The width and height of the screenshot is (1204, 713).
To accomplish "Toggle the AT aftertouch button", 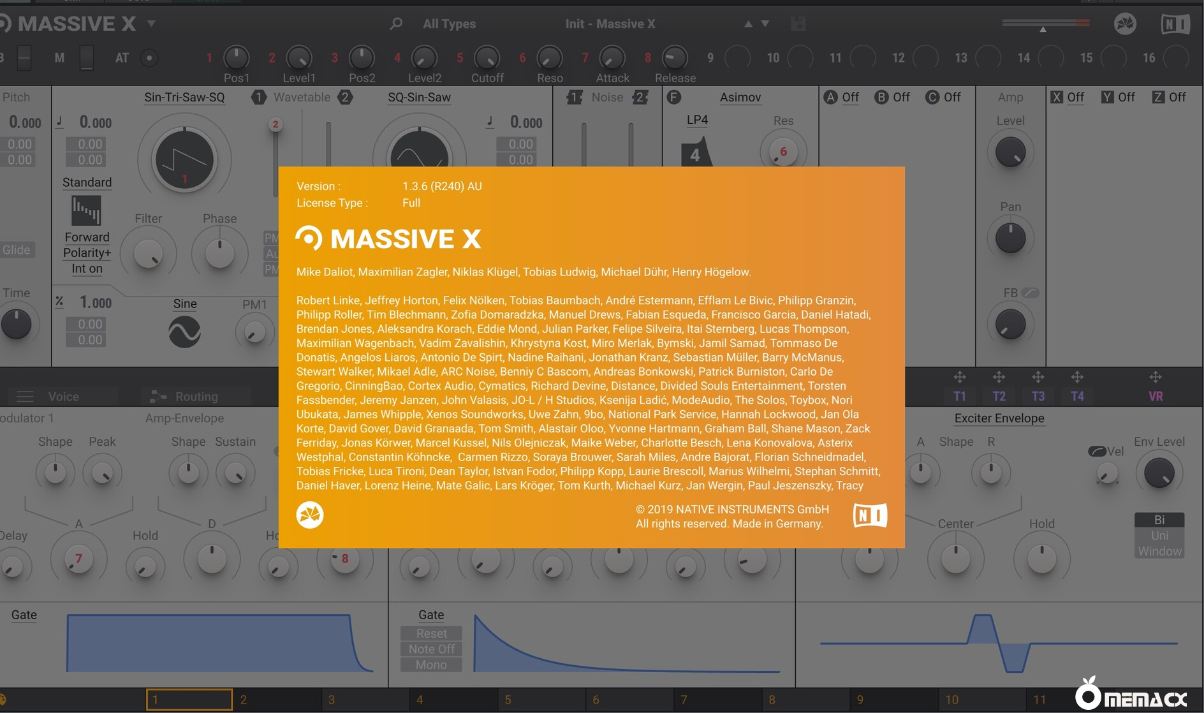I will pos(149,58).
